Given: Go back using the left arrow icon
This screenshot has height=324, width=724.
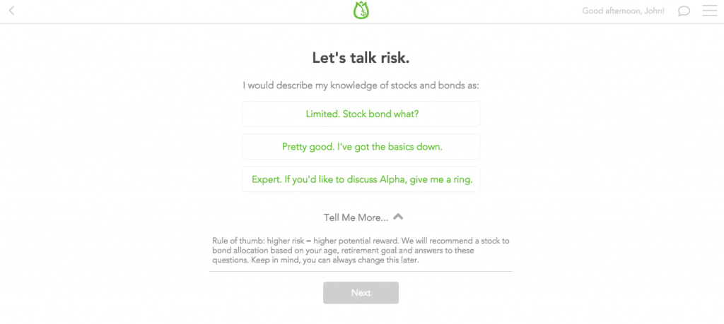Looking at the screenshot, I should (x=11, y=10).
